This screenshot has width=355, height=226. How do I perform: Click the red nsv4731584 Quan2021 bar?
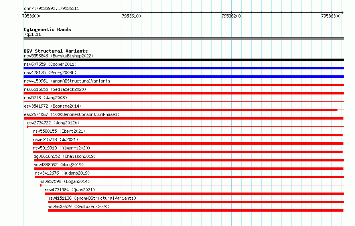click(195, 194)
